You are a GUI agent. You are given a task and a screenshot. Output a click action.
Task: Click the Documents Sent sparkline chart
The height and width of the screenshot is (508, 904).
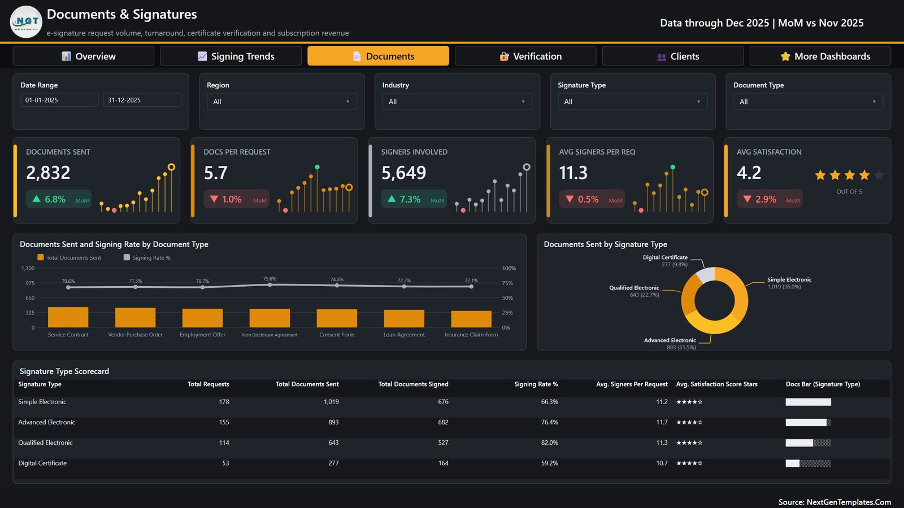tap(137, 189)
